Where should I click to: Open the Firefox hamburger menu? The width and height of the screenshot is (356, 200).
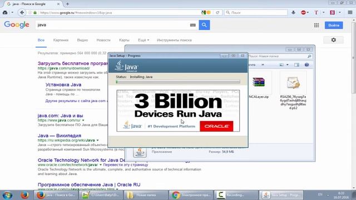(x=350, y=12)
